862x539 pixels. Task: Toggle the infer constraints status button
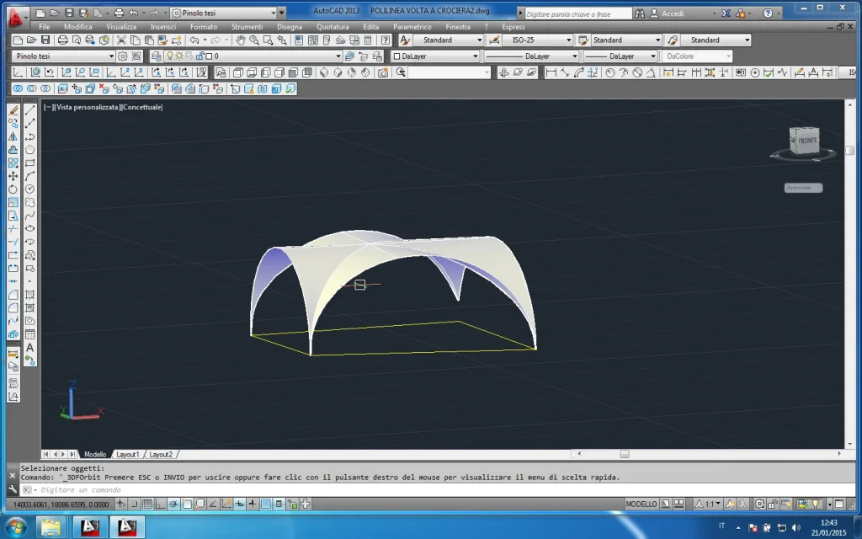pyautogui.click(x=121, y=504)
